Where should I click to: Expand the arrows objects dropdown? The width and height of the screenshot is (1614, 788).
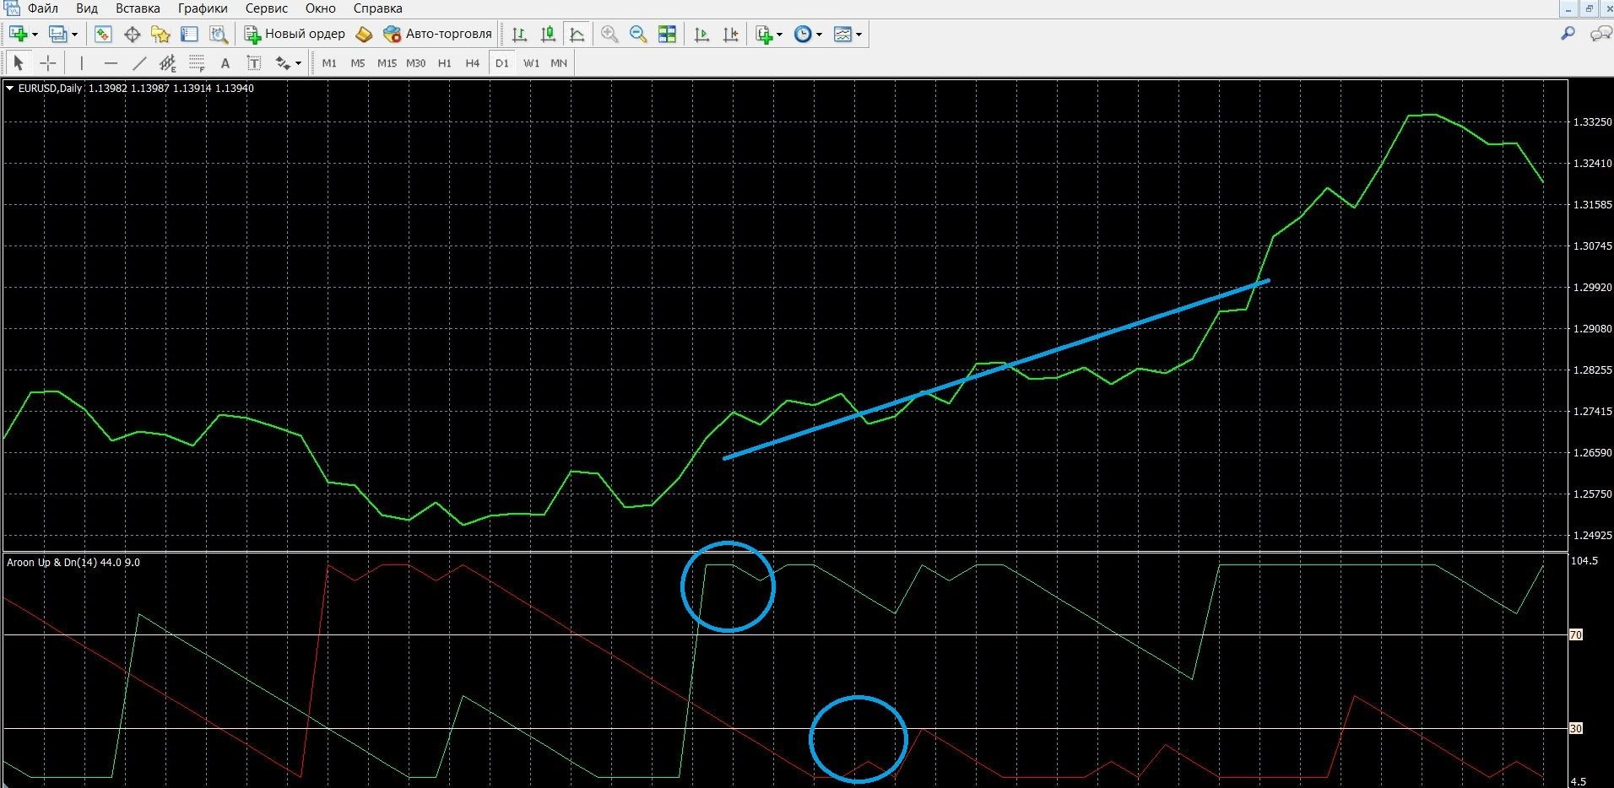pyautogui.click(x=298, y=63)
